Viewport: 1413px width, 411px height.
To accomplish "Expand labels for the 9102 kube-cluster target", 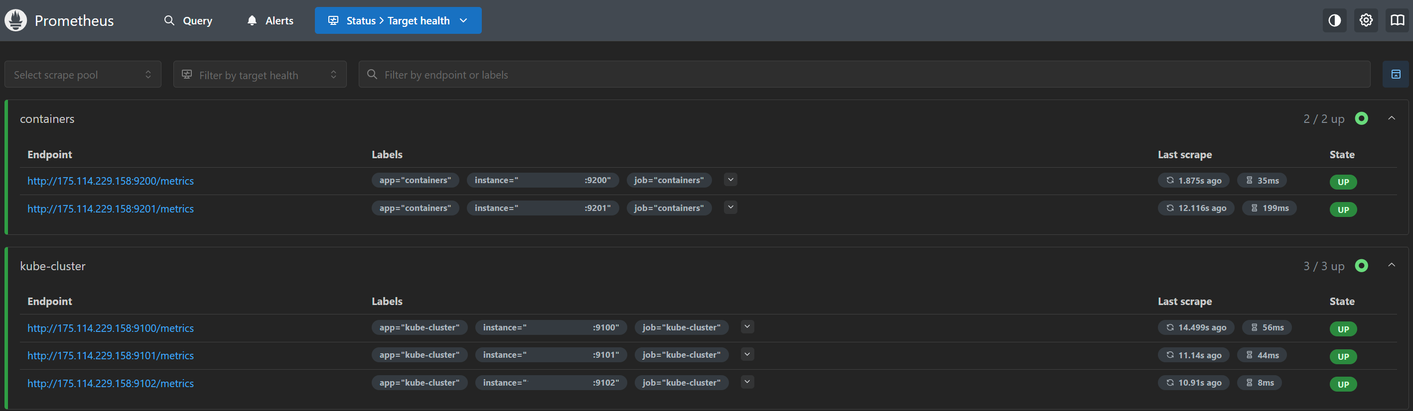I will (746, 382).
